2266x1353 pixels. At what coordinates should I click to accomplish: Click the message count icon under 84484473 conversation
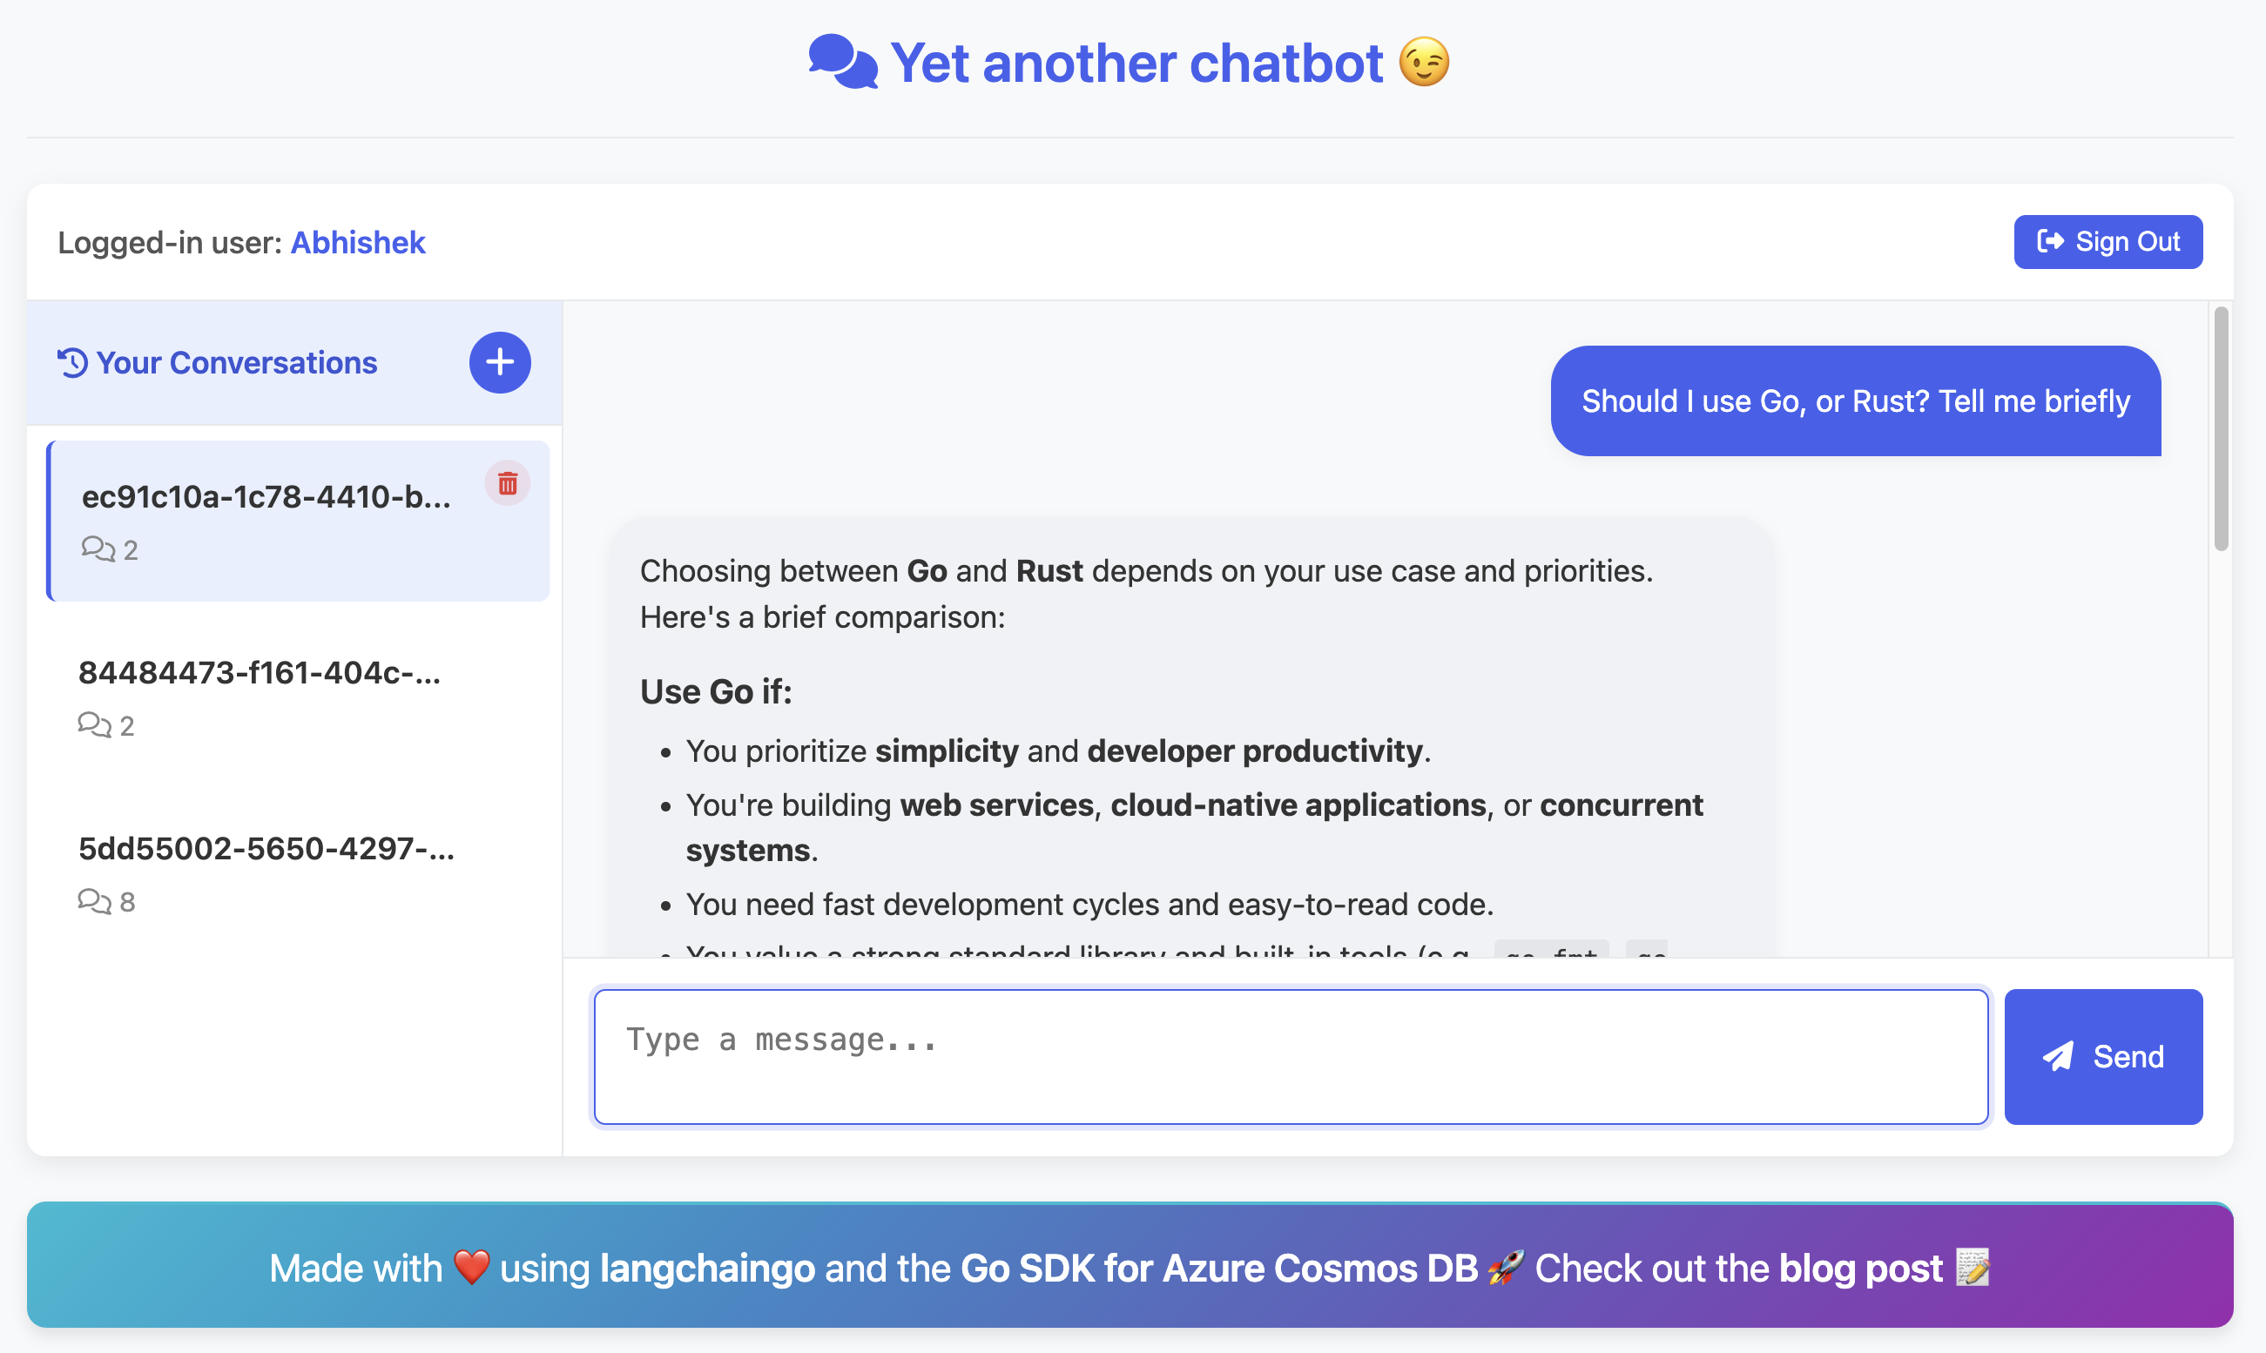click(94, 724)
